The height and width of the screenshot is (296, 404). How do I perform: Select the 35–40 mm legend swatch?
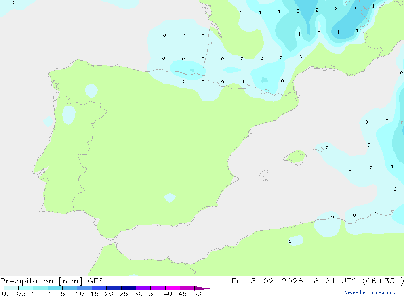(x=158, y=288)
